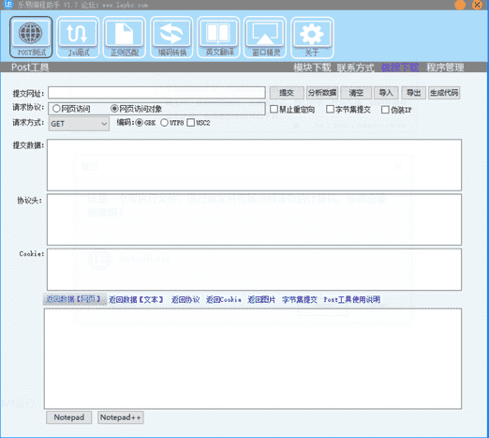Switch to 返回数据【文本】 tab

pos(137,299)
